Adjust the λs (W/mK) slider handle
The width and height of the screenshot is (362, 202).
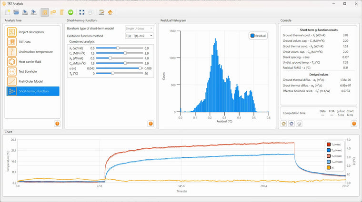pyautogui.click(x=118, y=48)
